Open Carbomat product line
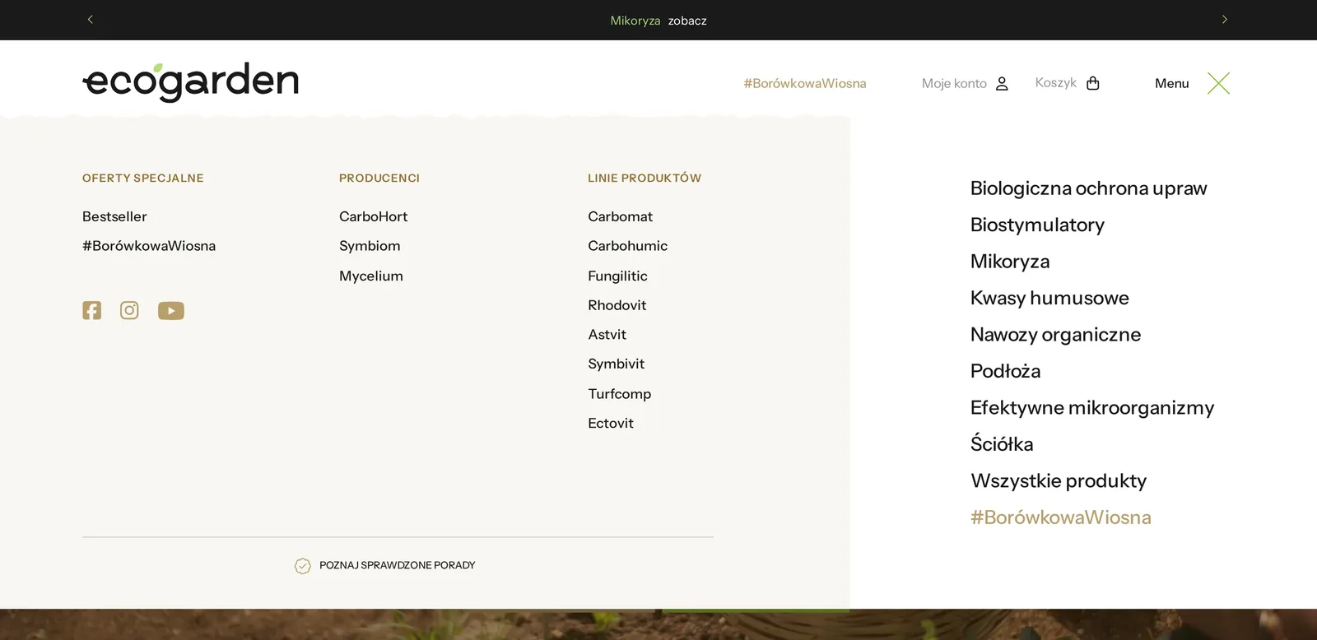The image size is (1317, 640). point(620,216)
